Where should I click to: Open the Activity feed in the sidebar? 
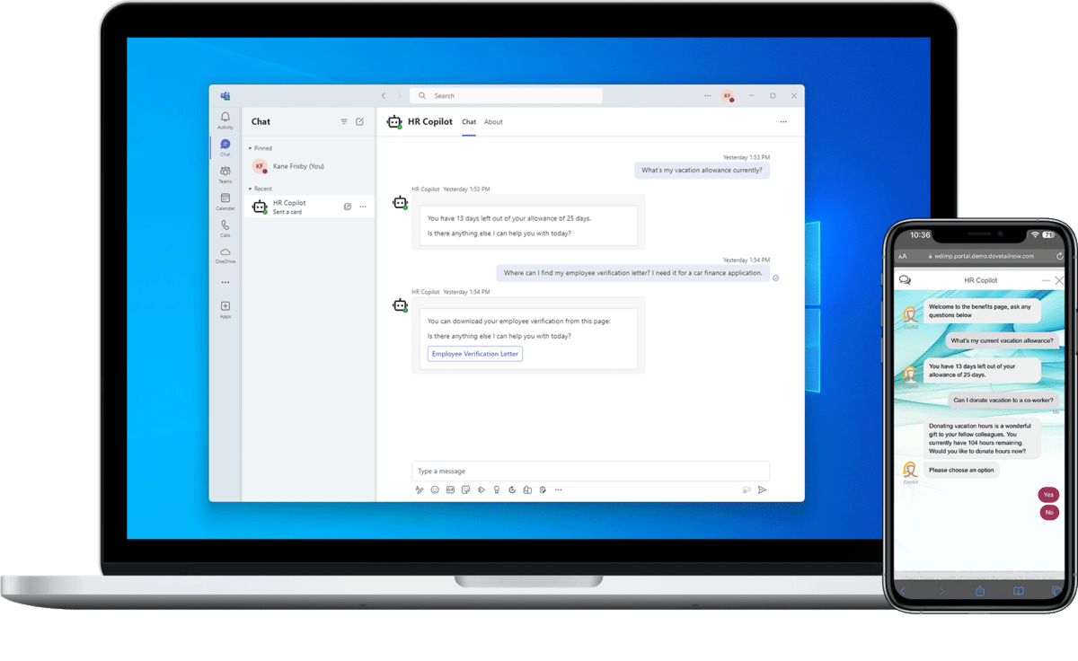225,119
